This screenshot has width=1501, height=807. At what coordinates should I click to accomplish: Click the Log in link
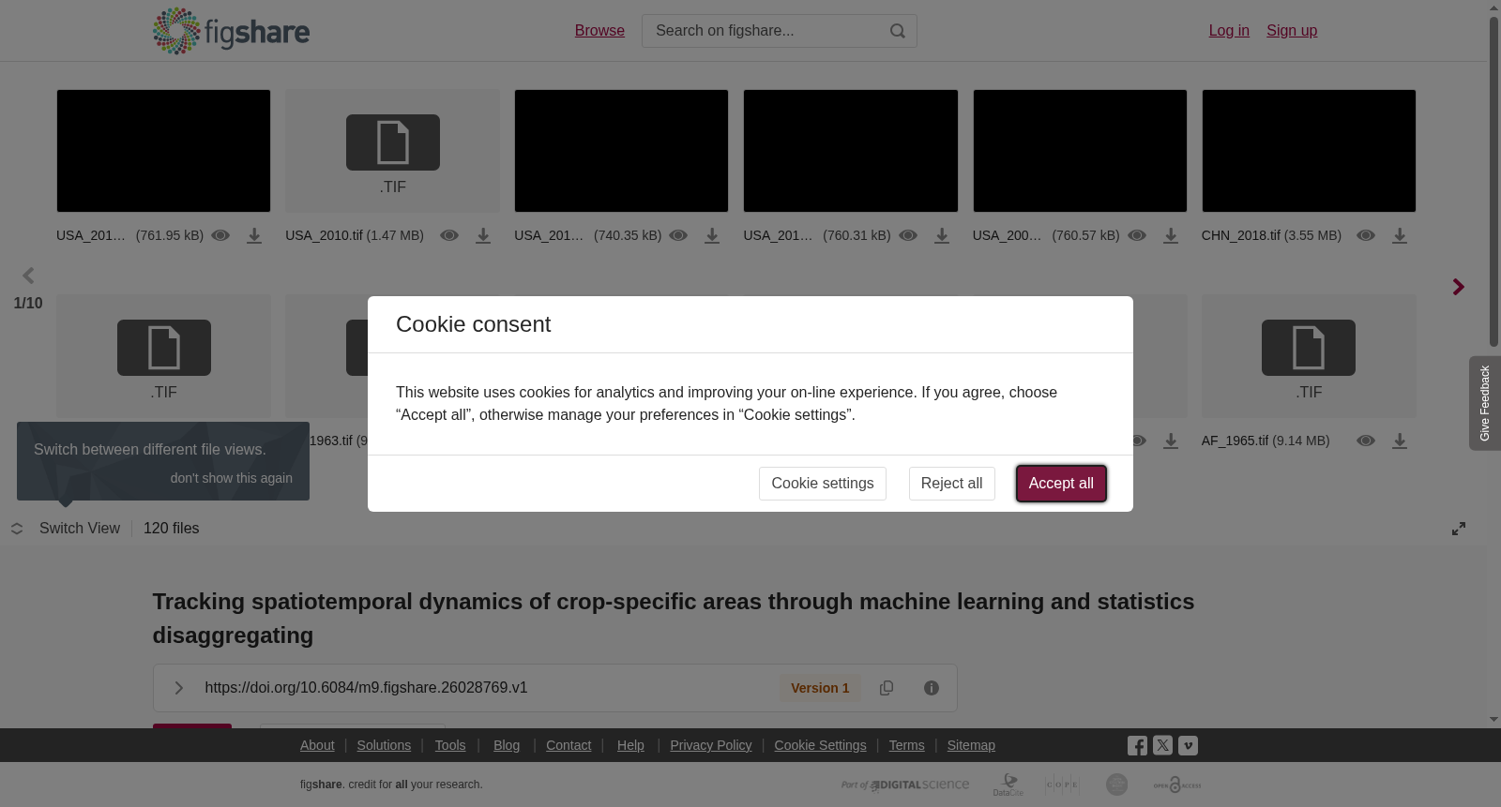pyautogui.click(x=1229, y=31)
